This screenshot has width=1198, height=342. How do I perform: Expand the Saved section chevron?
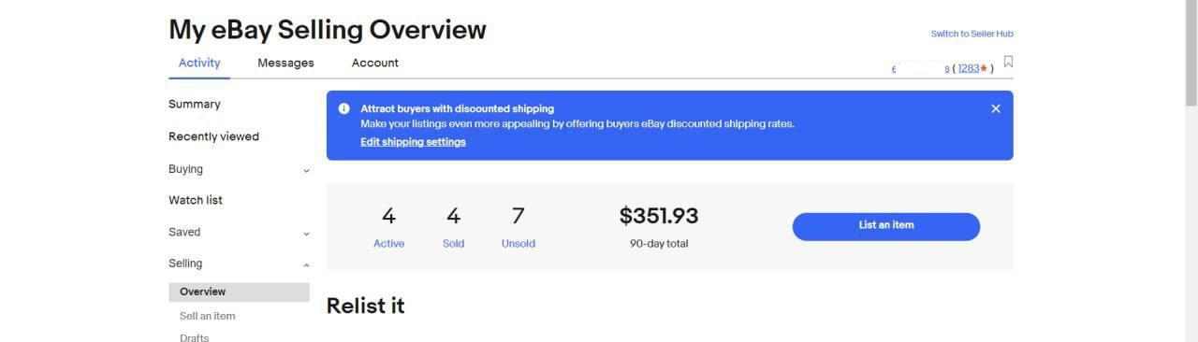click(x=306, y=234)
